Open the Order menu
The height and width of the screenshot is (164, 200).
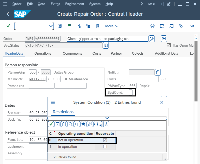coord(17,4)
